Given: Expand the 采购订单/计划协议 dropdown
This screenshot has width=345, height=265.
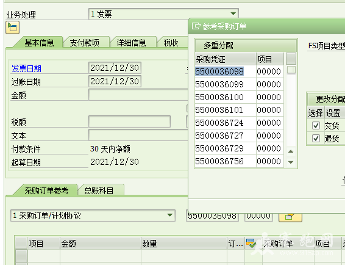Looking at the screenshot, I should pyautogui.click(x=169, y=215).
